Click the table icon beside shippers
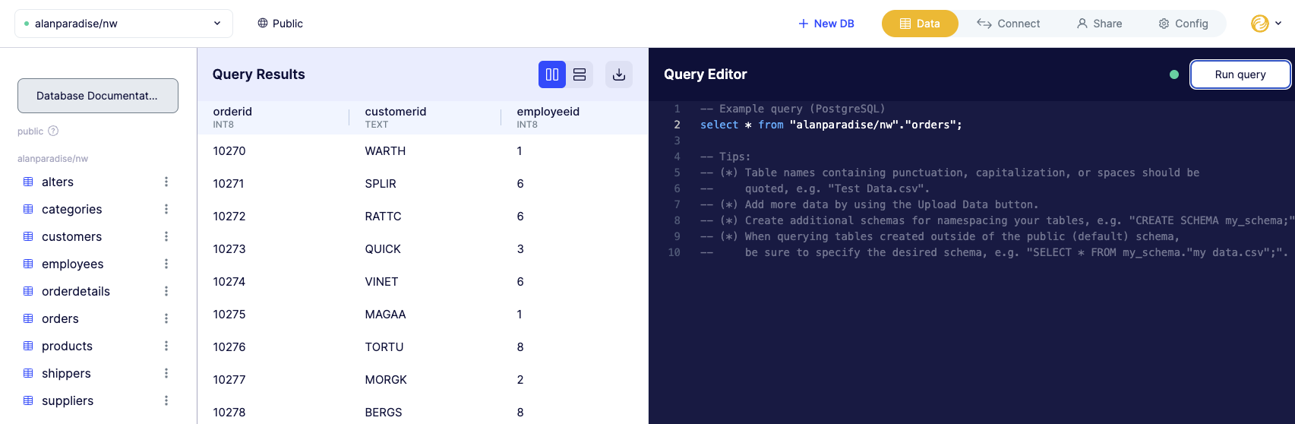1295x424 pixels. (x=28, y=373)
